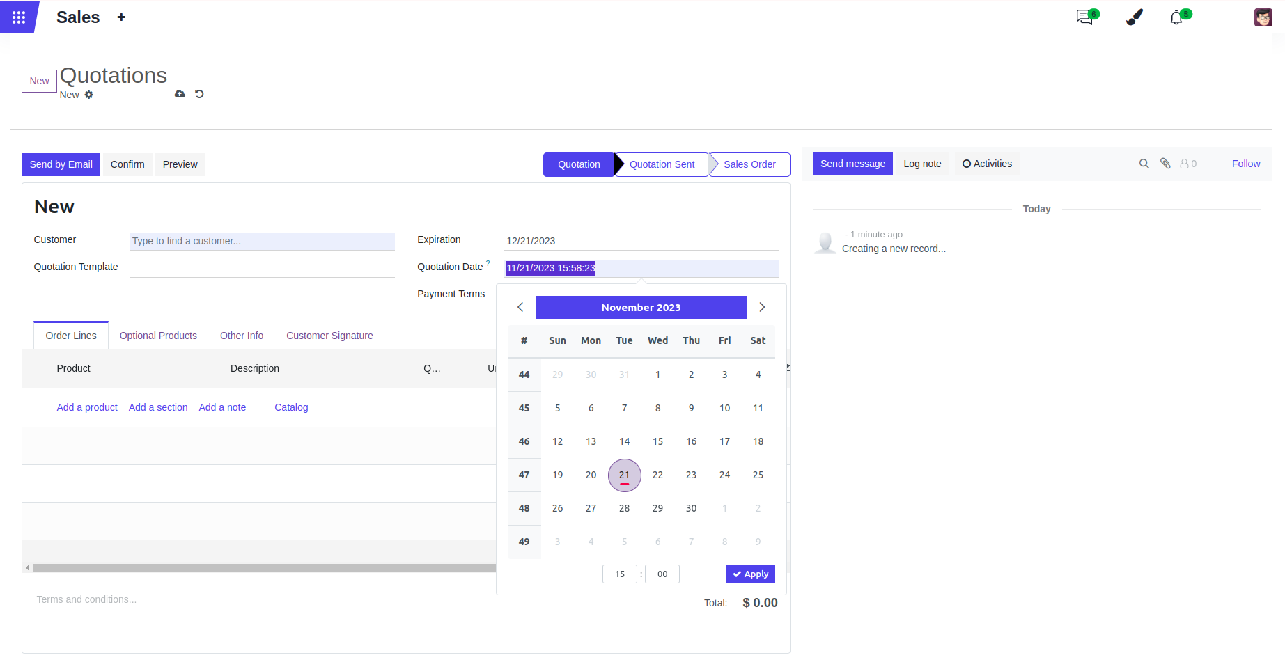The width and height of the screenshot is (1285, 669).
Task: Open the discuss messages icon
Action: [x=1084, y=17]
